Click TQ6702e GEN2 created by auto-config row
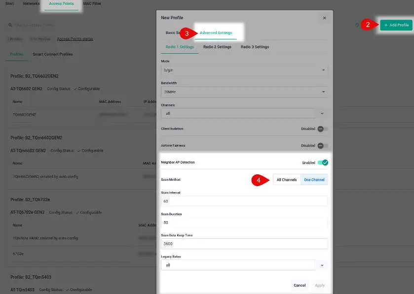Image resolution: width=414 pixels, height=294 pixels. tap(45, 238)
